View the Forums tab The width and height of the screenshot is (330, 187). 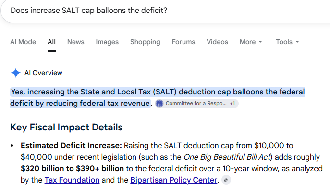click(x=183, y=42)
